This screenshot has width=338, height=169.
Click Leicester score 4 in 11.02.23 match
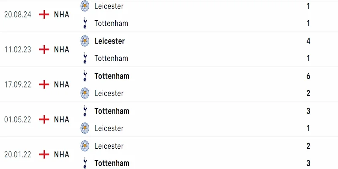(308, 41)
